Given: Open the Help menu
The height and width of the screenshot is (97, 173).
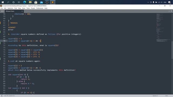Looking at the screenshot, I should pos(46,8).
